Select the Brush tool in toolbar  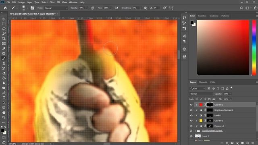pyautogui.click(x=4, y=58)
